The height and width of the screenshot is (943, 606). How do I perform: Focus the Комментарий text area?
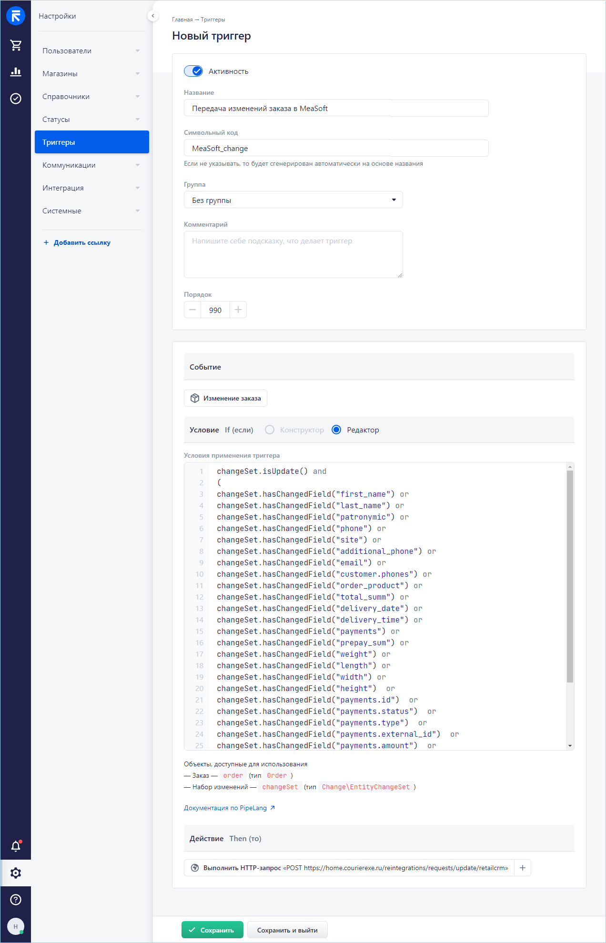pos(293,254)
